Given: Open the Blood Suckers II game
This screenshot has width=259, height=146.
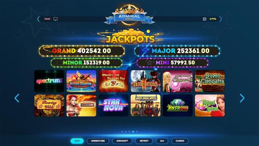Looking at the screenshot, I should (145, 81).
